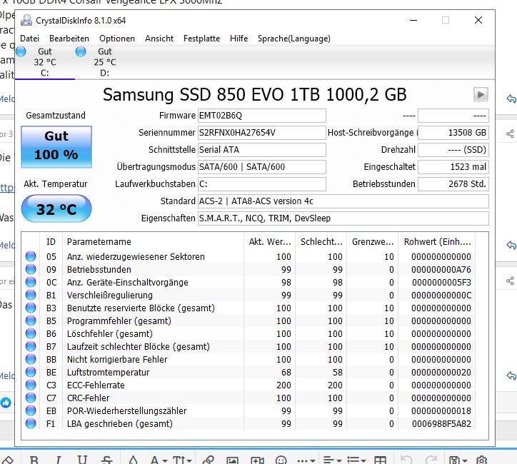Image resolution: width=517 pixels, height=464 pixels.
Task: Select the blue status orb for drive C:
Action: pos(21,51)
